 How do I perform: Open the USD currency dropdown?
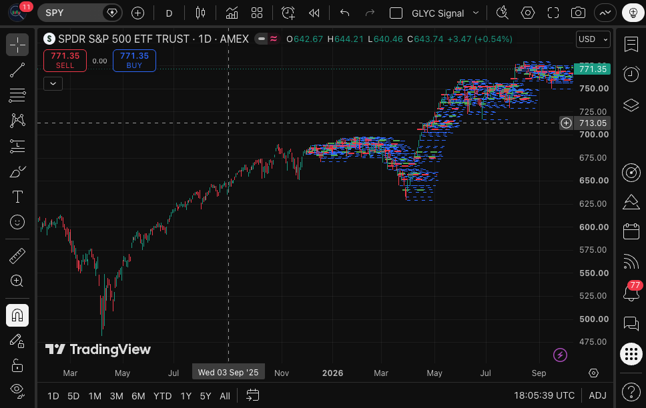tap(593, 39)
